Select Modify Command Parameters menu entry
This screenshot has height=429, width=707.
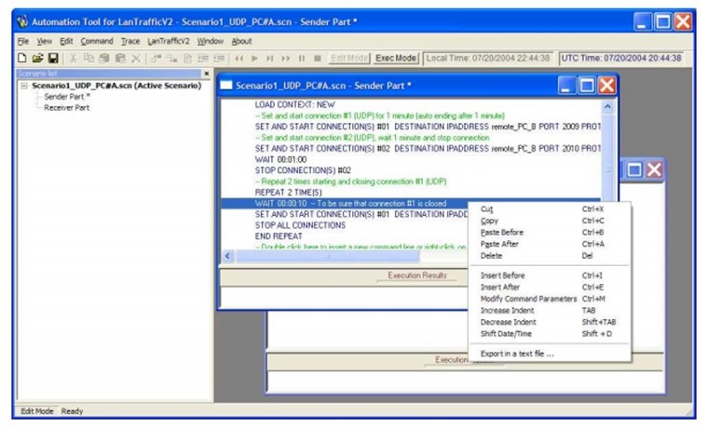(x=527, y=299)
